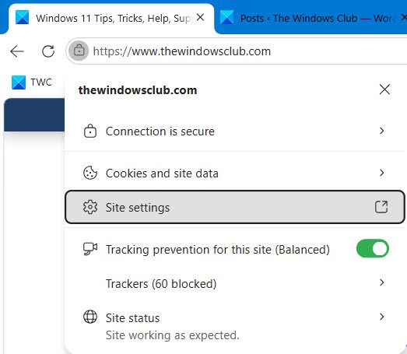This screenshot has height=354, width=407.
Task: Click the open-external icon on Site settings row
Action: click(381, 207)
